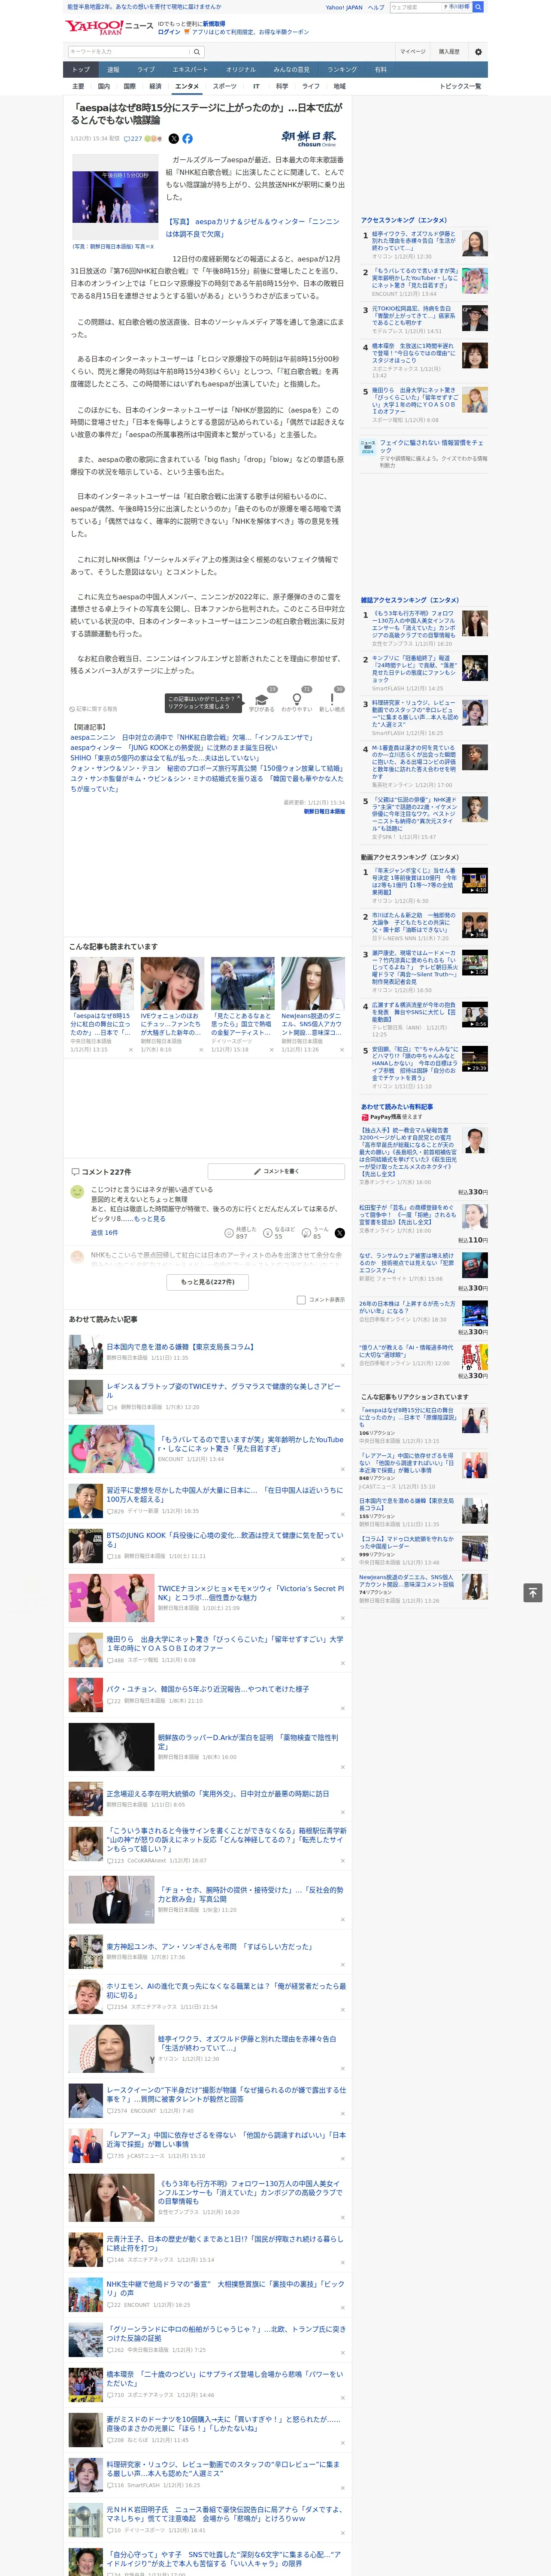
Task: Select the 国際 category
Action: coord(129,86)
